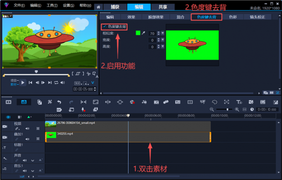Toggle repeat playback in preview
The image size is (282, 180).
pyautogui.click(x=56, y=83)
